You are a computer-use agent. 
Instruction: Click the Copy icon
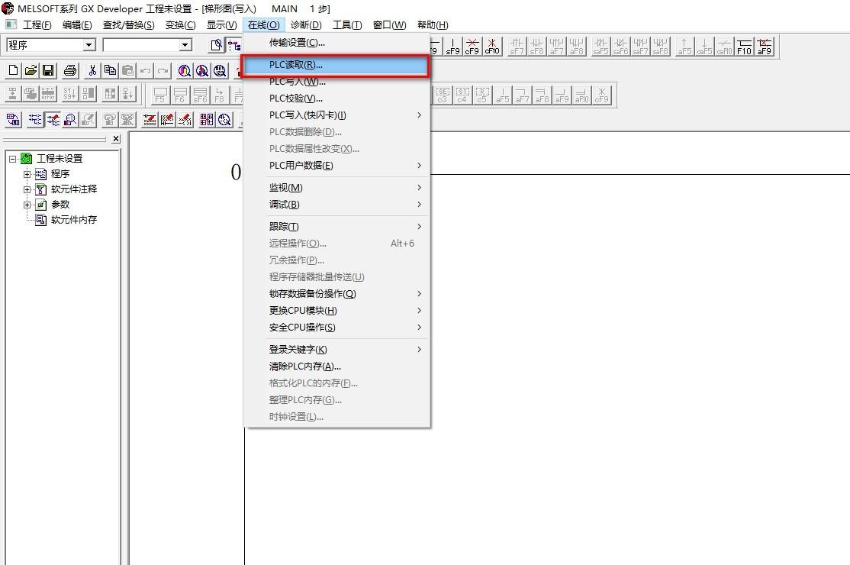pos(110,70)
